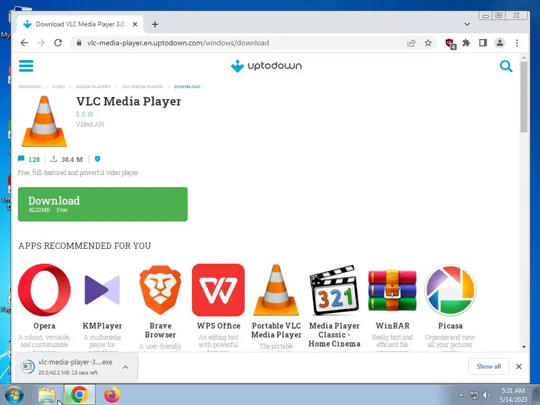
Task: Go back with the browser back arrow
Action: [24, 43]
